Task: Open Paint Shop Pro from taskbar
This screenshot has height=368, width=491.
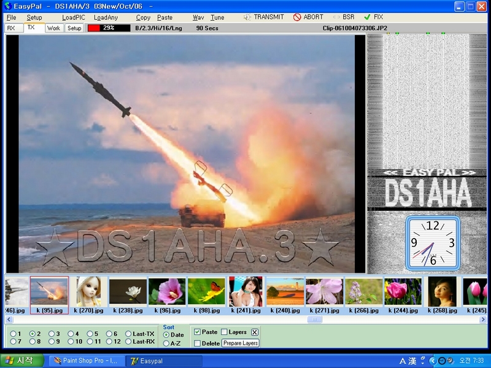Action: click(86, 361)
